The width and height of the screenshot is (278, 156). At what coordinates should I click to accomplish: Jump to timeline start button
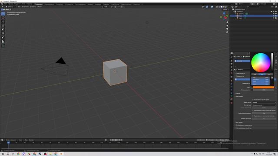(x=110, y=140)
